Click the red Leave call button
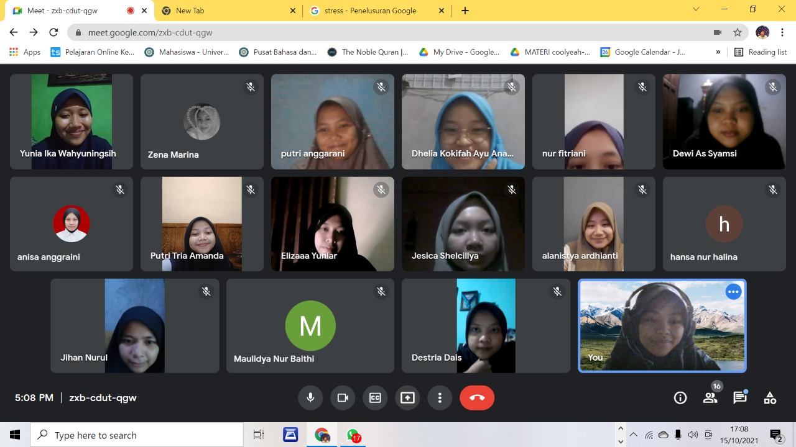 click(x=477, y=398)
